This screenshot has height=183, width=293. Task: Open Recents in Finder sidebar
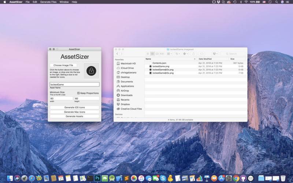pos(125,100)
